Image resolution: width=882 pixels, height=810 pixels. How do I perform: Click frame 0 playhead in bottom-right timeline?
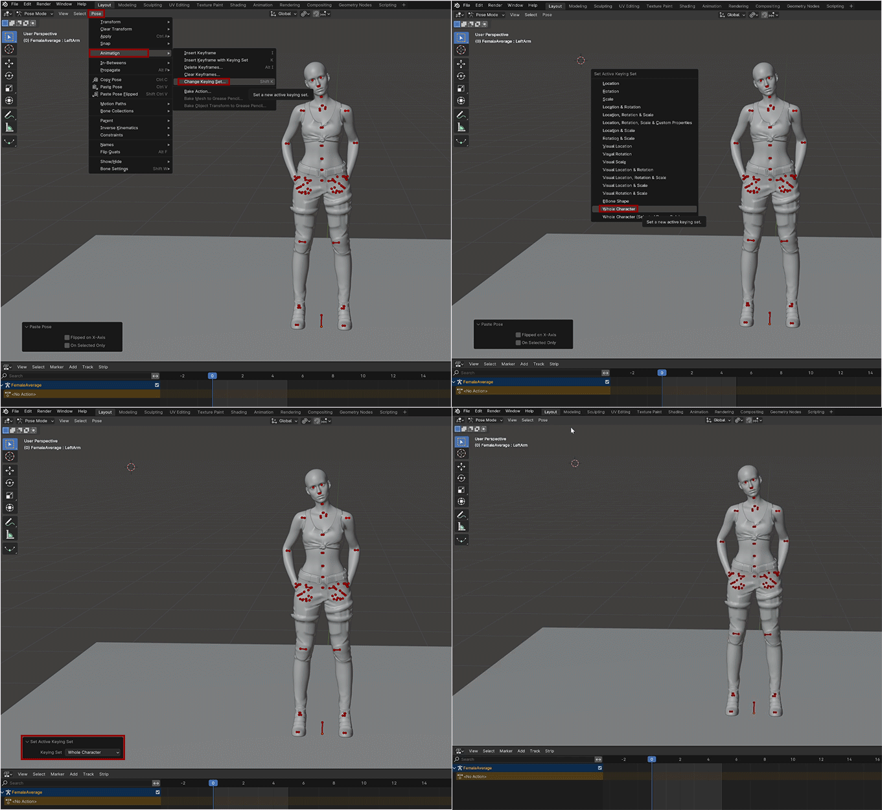click(652, 759)
